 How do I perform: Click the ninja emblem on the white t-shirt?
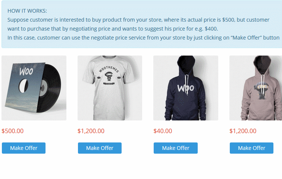(109, 78)
